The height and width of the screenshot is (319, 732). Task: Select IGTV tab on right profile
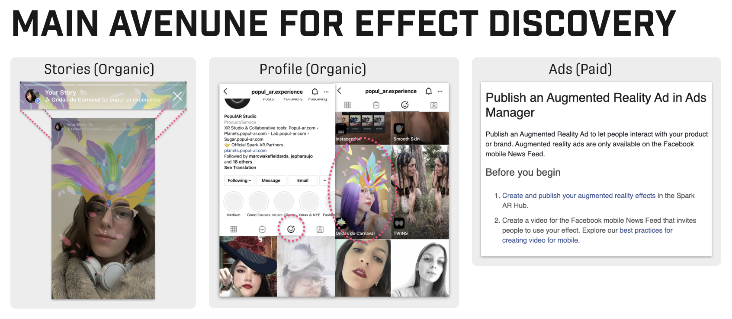point(376,105)
